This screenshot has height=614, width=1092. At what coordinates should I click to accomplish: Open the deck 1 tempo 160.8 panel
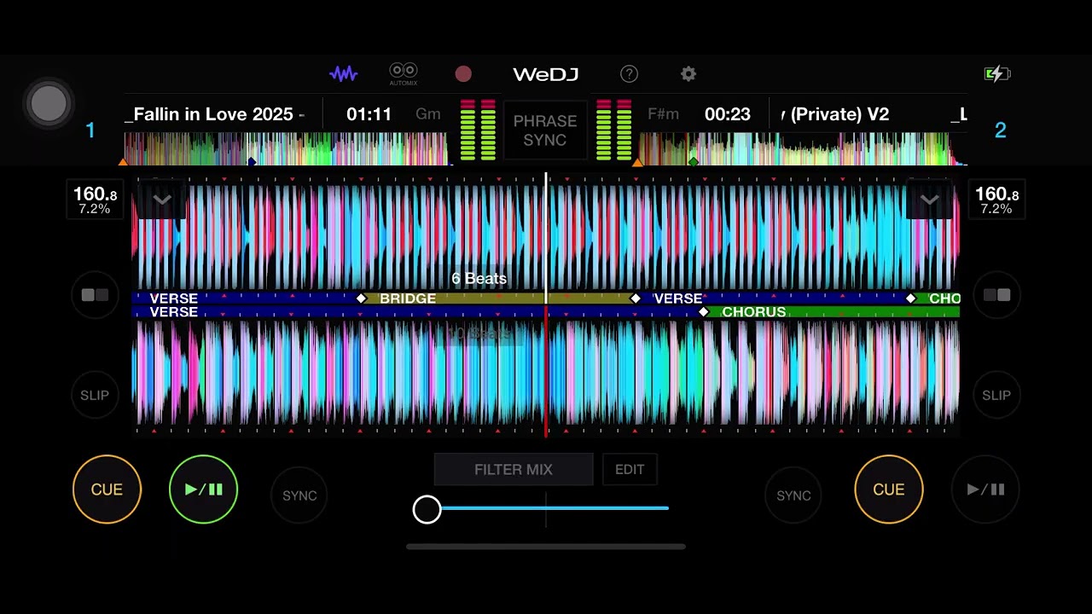(95, 200)
